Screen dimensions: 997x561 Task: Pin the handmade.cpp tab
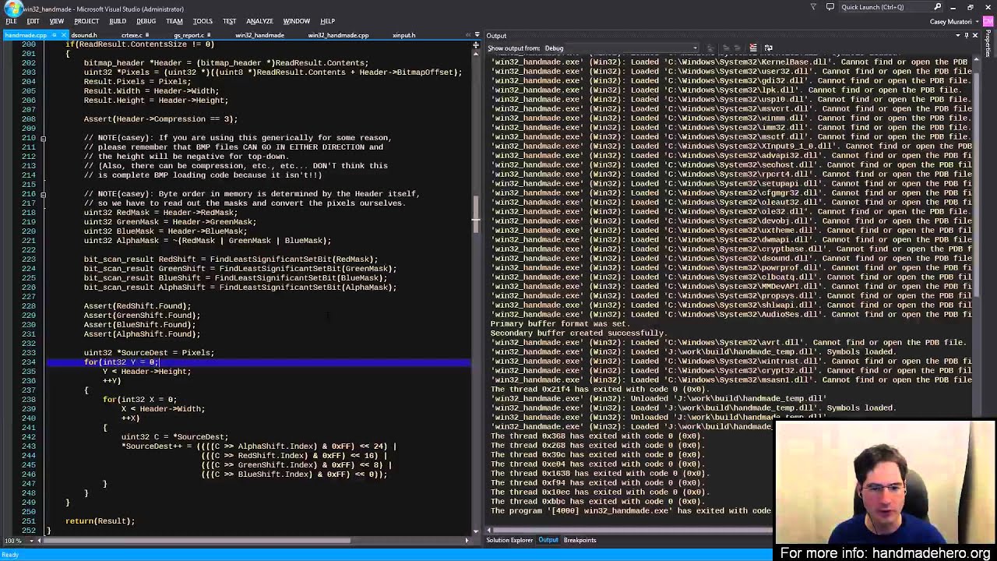click(x=55, y=35)
